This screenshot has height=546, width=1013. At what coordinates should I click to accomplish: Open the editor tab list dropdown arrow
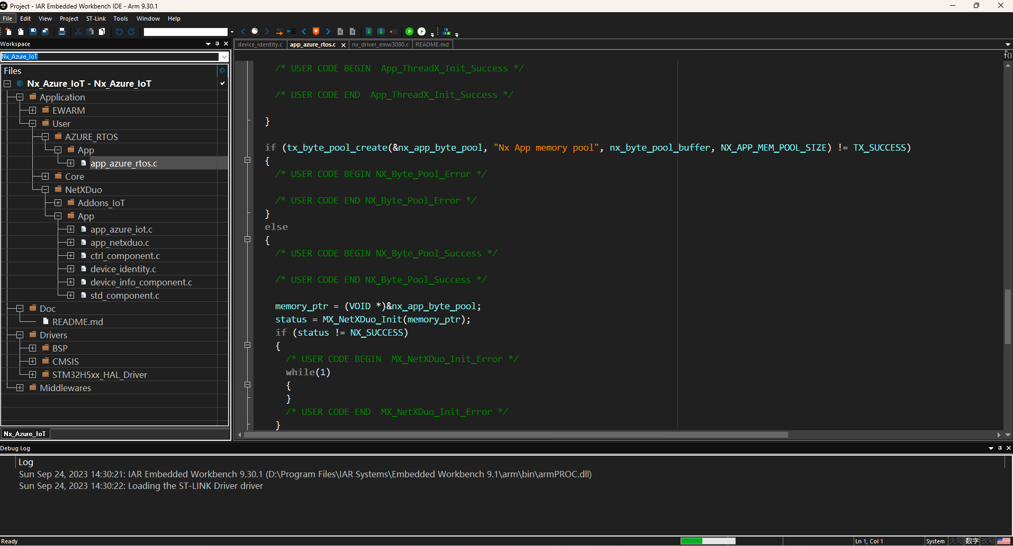pyautogui.click(x=1008, y=44)
